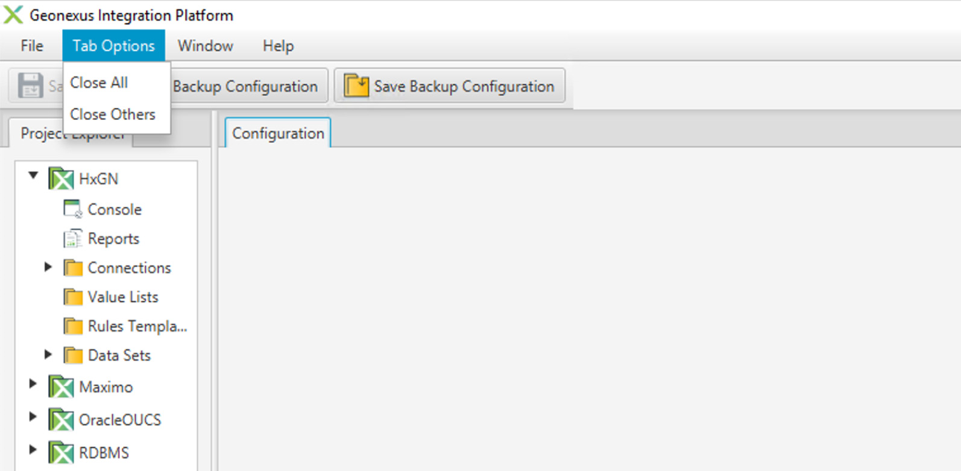Viewport: 961px width, 471px height.
Task: Select the Value Lists folder icon
Action: click(73, 297)
